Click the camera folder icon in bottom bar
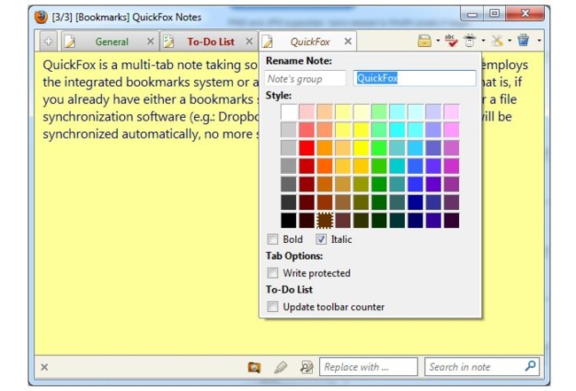The image size is (576, 391). click(254, 367)
